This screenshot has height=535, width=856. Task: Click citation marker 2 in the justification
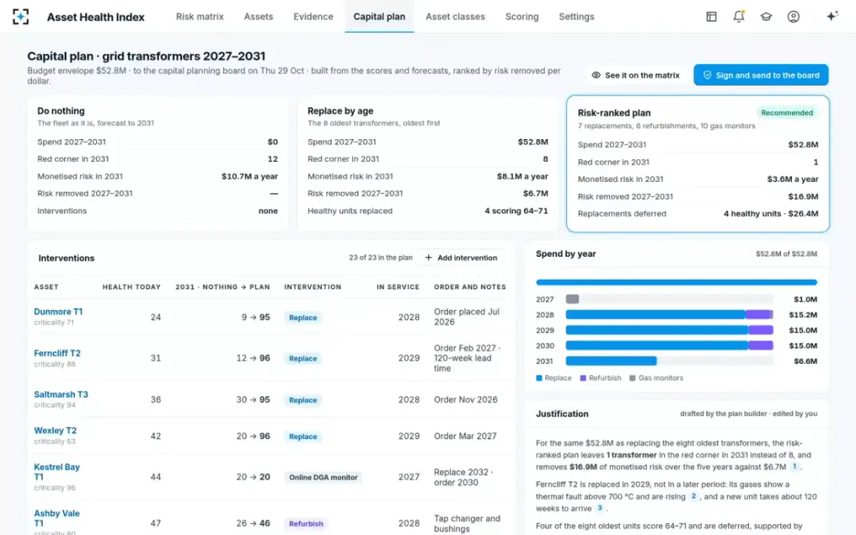click(x=692, y=496)
